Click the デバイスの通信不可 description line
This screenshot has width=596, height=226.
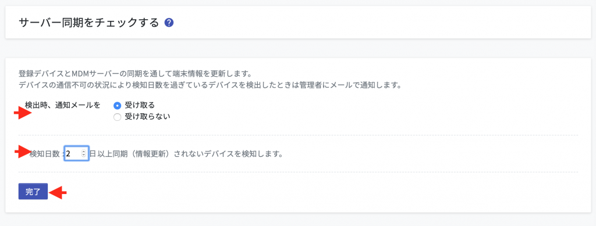pyautogui.click(x=210, y=85)
